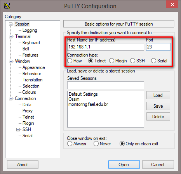The image size is (181, 174).
Task: Expand the SSH tree node
Action: [18, 129]
